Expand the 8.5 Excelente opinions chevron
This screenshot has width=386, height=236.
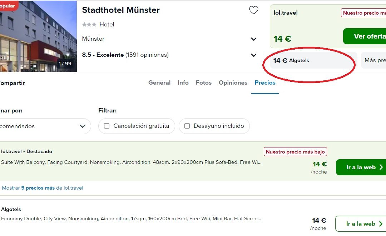click(x=253, y=55)
